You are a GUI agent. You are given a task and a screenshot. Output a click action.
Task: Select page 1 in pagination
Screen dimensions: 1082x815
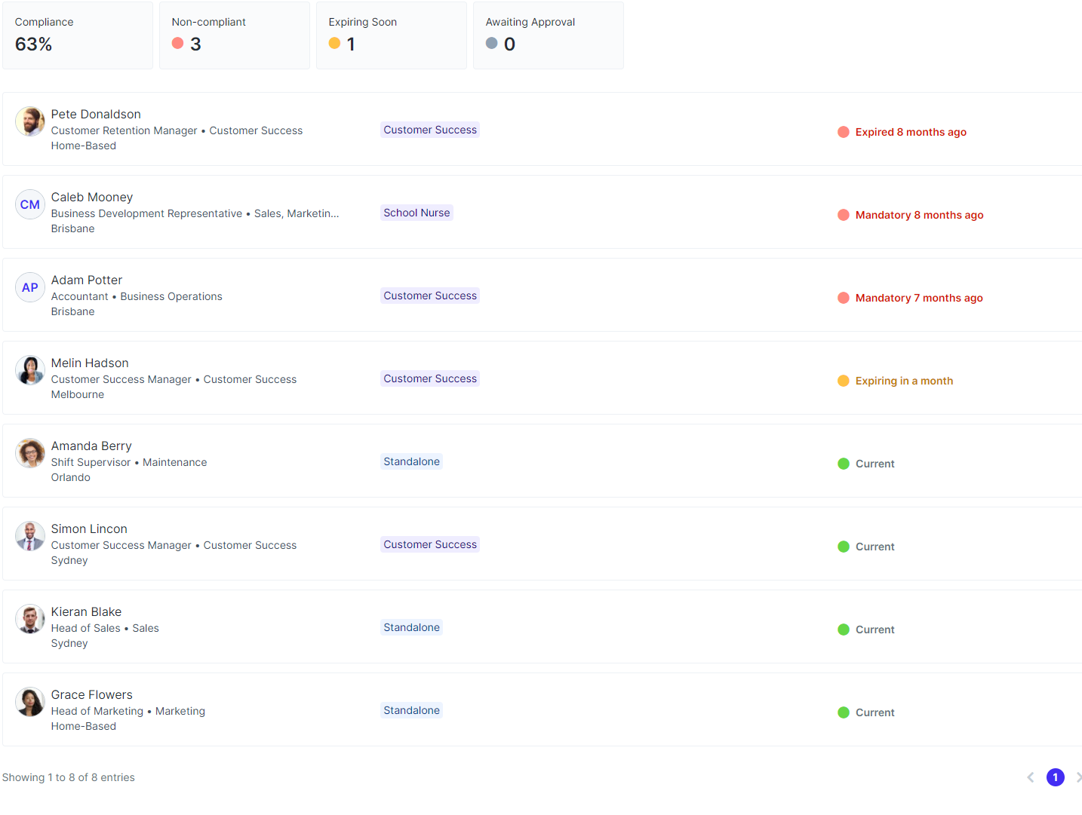pos(1055,777)
